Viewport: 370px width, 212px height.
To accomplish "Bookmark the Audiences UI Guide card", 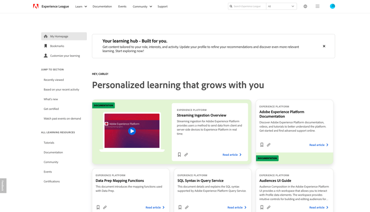I will 261,207.
